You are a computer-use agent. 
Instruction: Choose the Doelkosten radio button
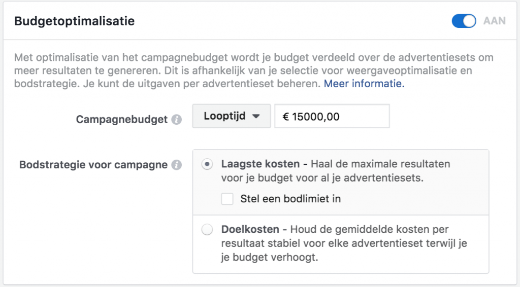pos(207,229)
